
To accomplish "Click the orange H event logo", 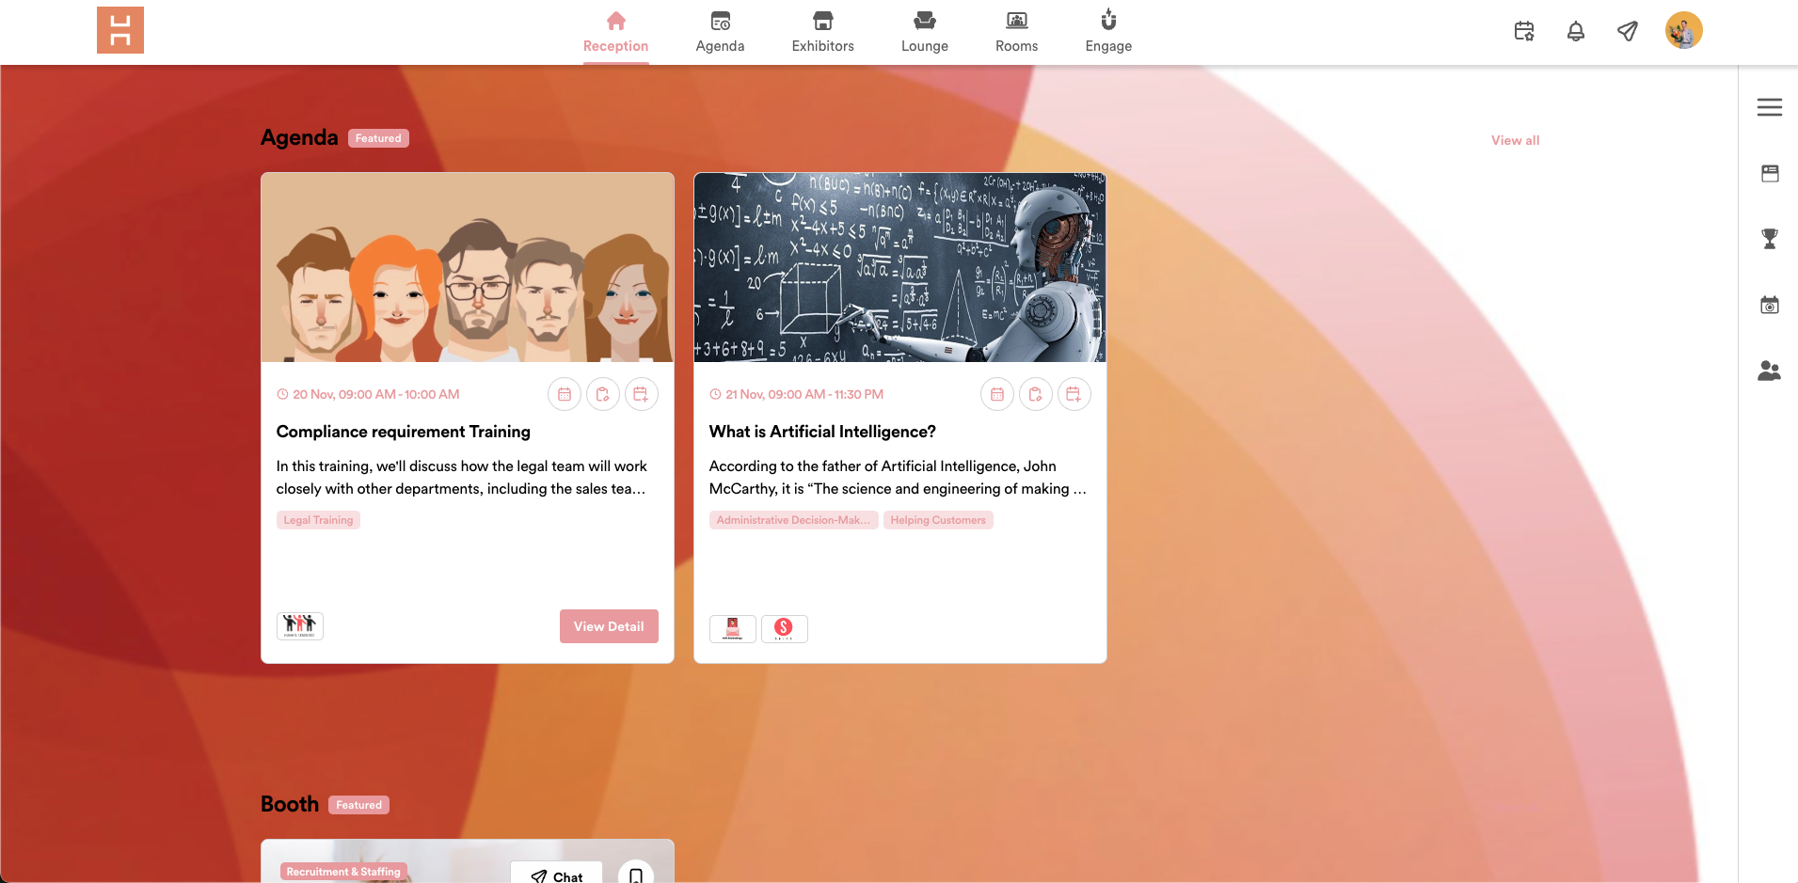I will point(120,30).
